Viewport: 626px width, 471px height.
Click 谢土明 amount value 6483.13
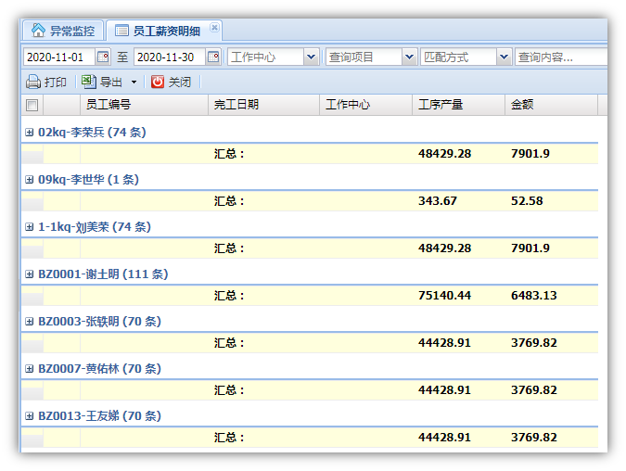[x=534, y=296]
